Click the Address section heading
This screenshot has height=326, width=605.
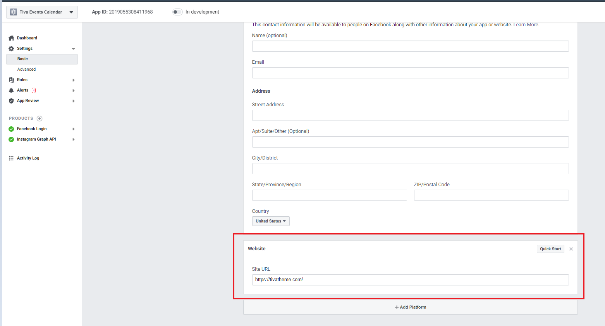coord(261,91)
